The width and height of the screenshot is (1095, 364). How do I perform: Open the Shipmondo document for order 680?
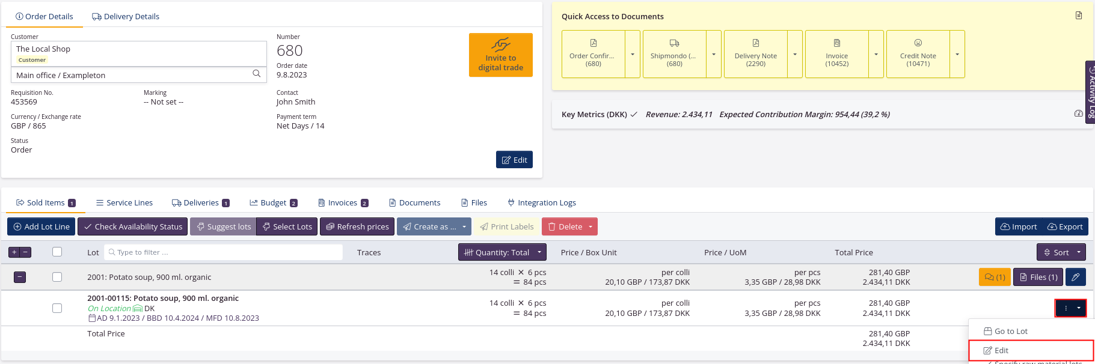[674, 53]
